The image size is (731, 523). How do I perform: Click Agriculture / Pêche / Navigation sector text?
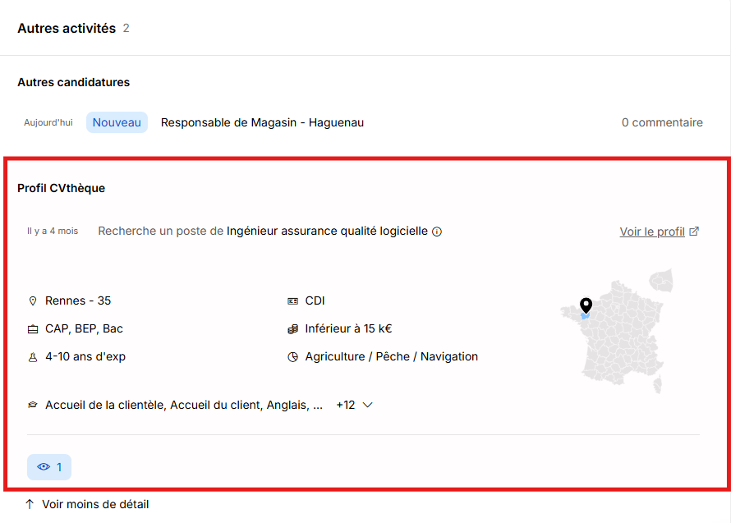coord(392,356)
